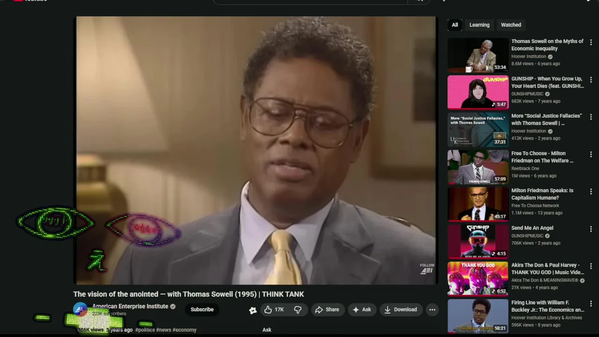Screen dimensions: 599x337
Task: Open Akira The Don & MEANINGWAVE channel name
Action: 545,280
